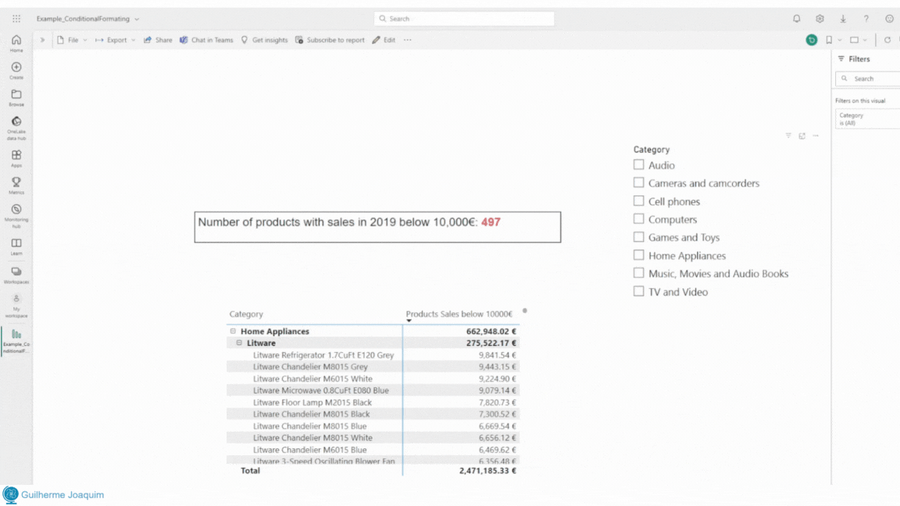Select the Metrics icon in sidebar
Screen dimensions: 900x506
tap(16, 184)
